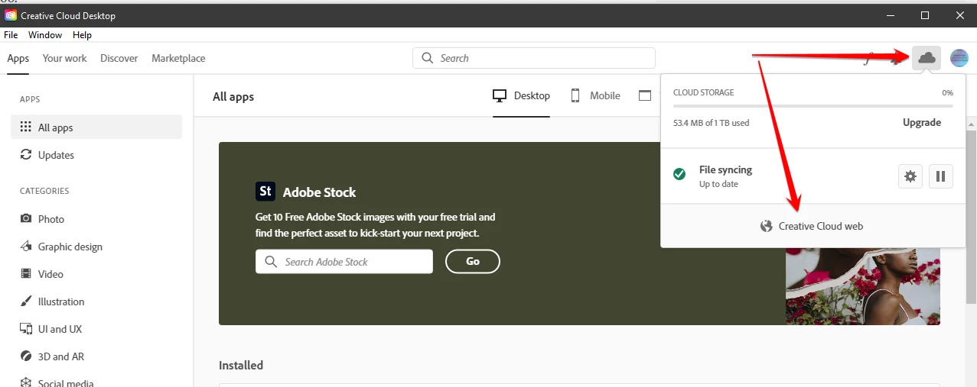Click the Desktop monitor icon
Viewport: 977px width, 387px height.
click(x=500, y=95)
